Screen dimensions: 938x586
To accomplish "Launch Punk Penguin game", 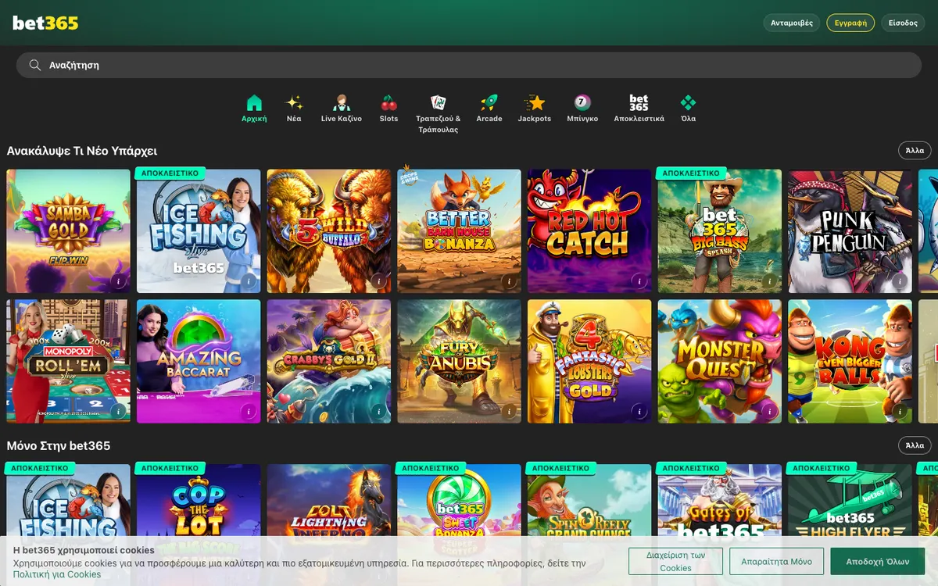I will pyautogui.click(x=850, y=231).
